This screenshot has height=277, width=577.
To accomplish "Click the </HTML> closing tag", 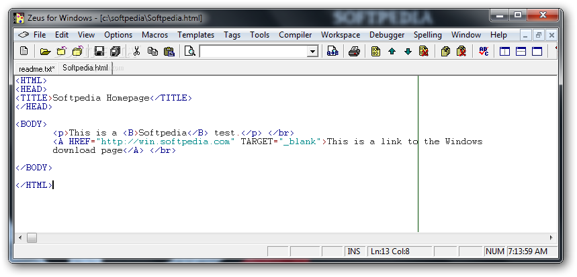I will (34, 185).
